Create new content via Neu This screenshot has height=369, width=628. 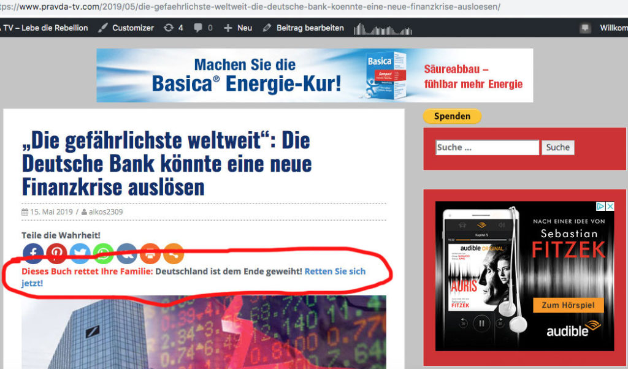coord(238,28)
